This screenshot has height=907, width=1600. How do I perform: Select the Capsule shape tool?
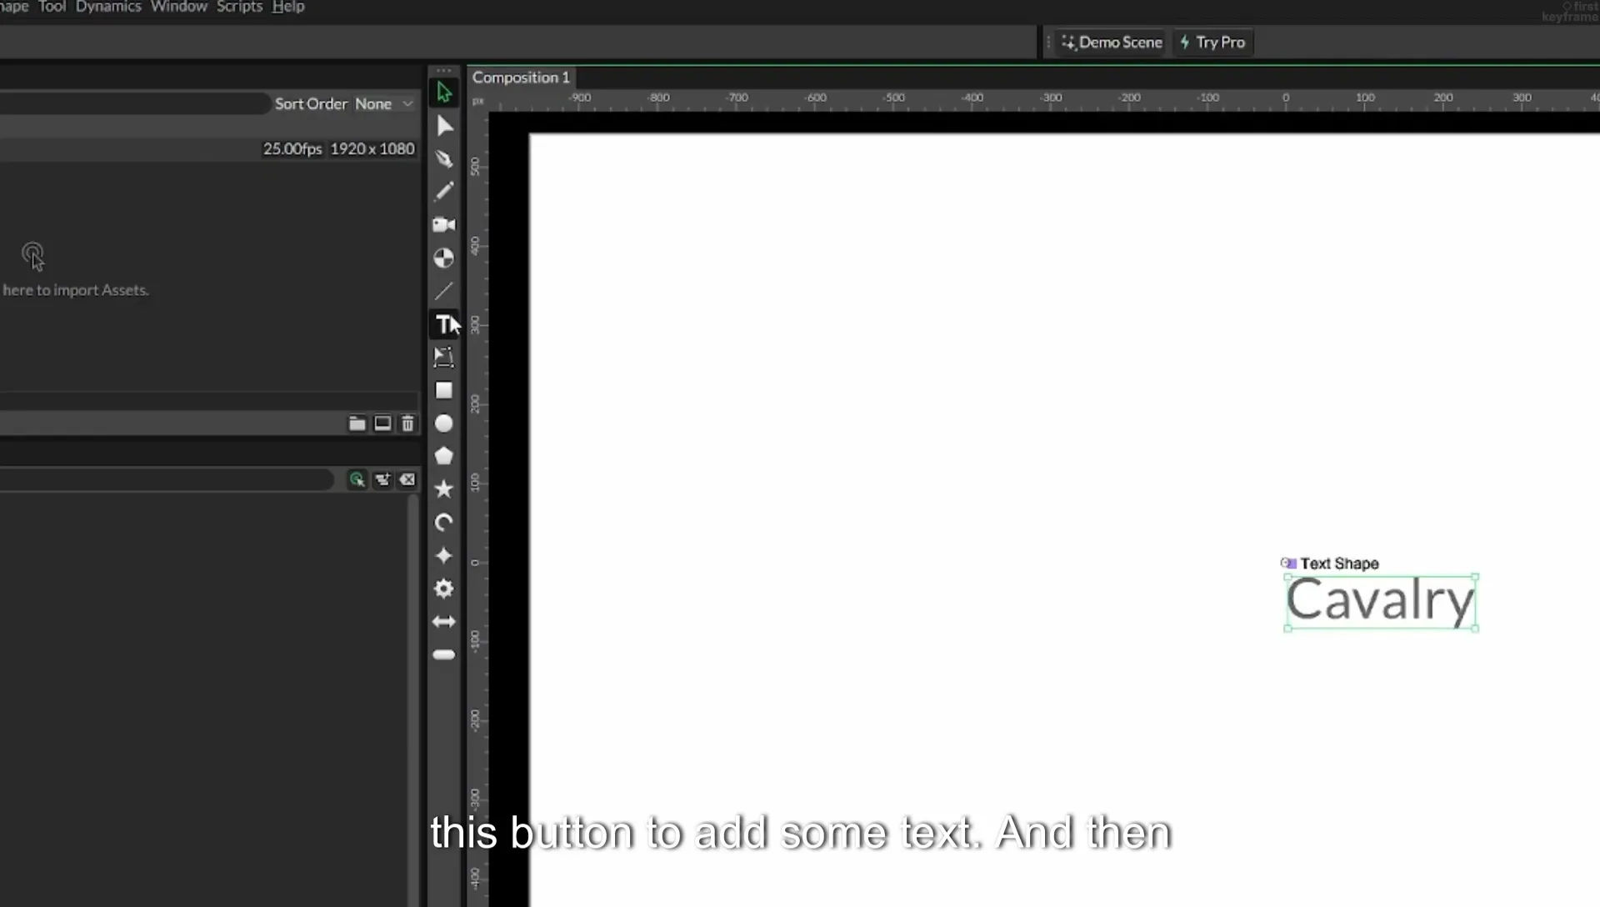pos(444,654)
